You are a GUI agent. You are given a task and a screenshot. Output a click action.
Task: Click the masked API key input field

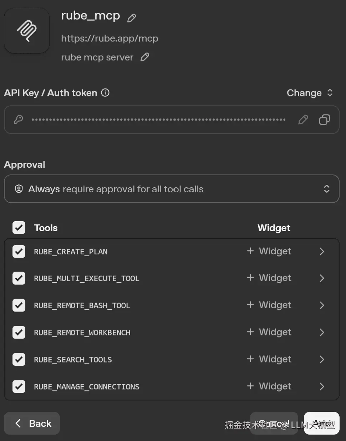pyautogui.click(x=158, y=120)
